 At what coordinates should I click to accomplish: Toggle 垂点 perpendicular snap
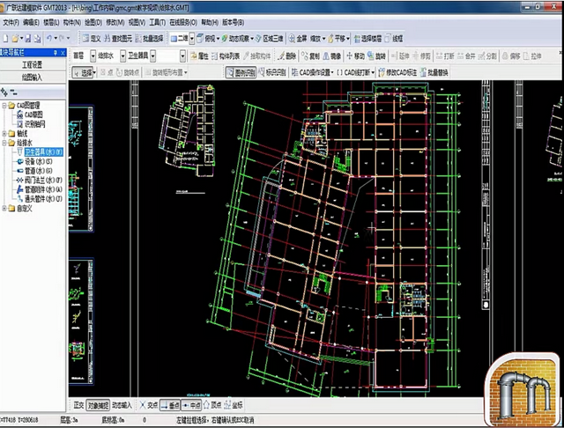coord(170,405)
